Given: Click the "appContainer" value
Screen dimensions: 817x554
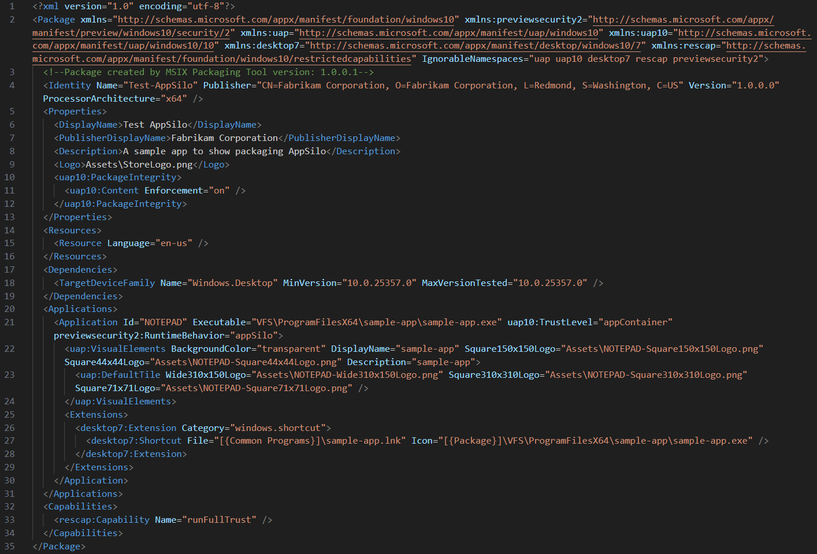Looking at the screenshot, I should (636, 322).
